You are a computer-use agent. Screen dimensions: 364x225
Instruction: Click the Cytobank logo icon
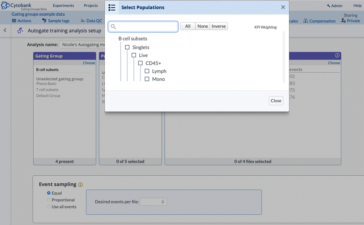point(5,5)
